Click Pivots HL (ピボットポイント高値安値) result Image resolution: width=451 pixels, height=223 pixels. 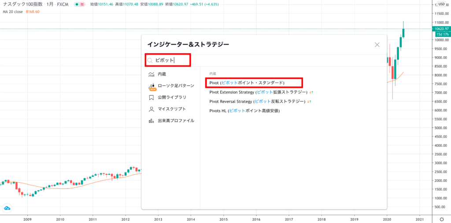point(244,111)
